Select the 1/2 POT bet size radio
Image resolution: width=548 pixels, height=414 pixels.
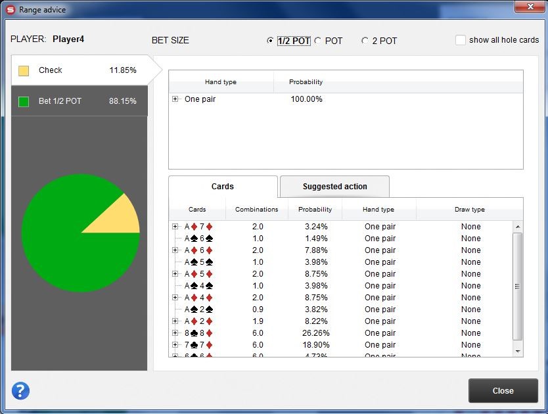coord(270,41)
